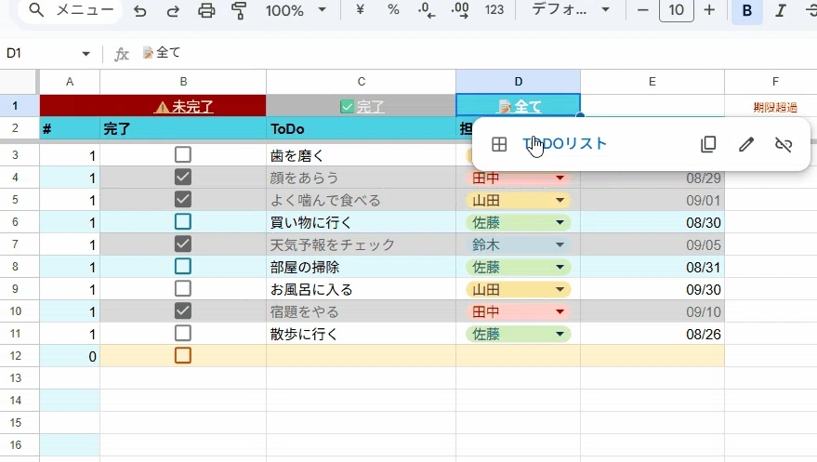The width and height of the screenshot is (817, 462).
Task: Select date cell 08/26
Action: pos(652,335)
